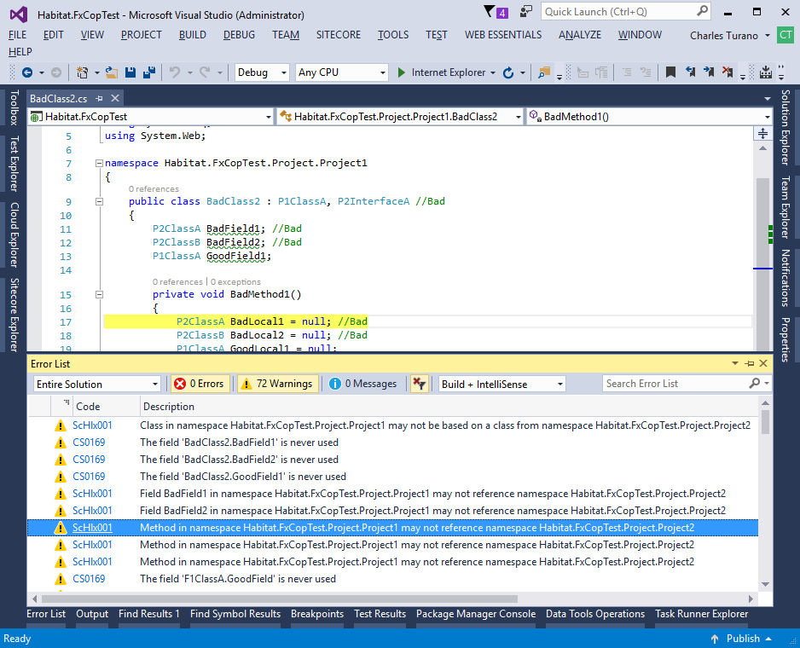
Task: Pin the Error List panel
Action: (x=750, y=364)
